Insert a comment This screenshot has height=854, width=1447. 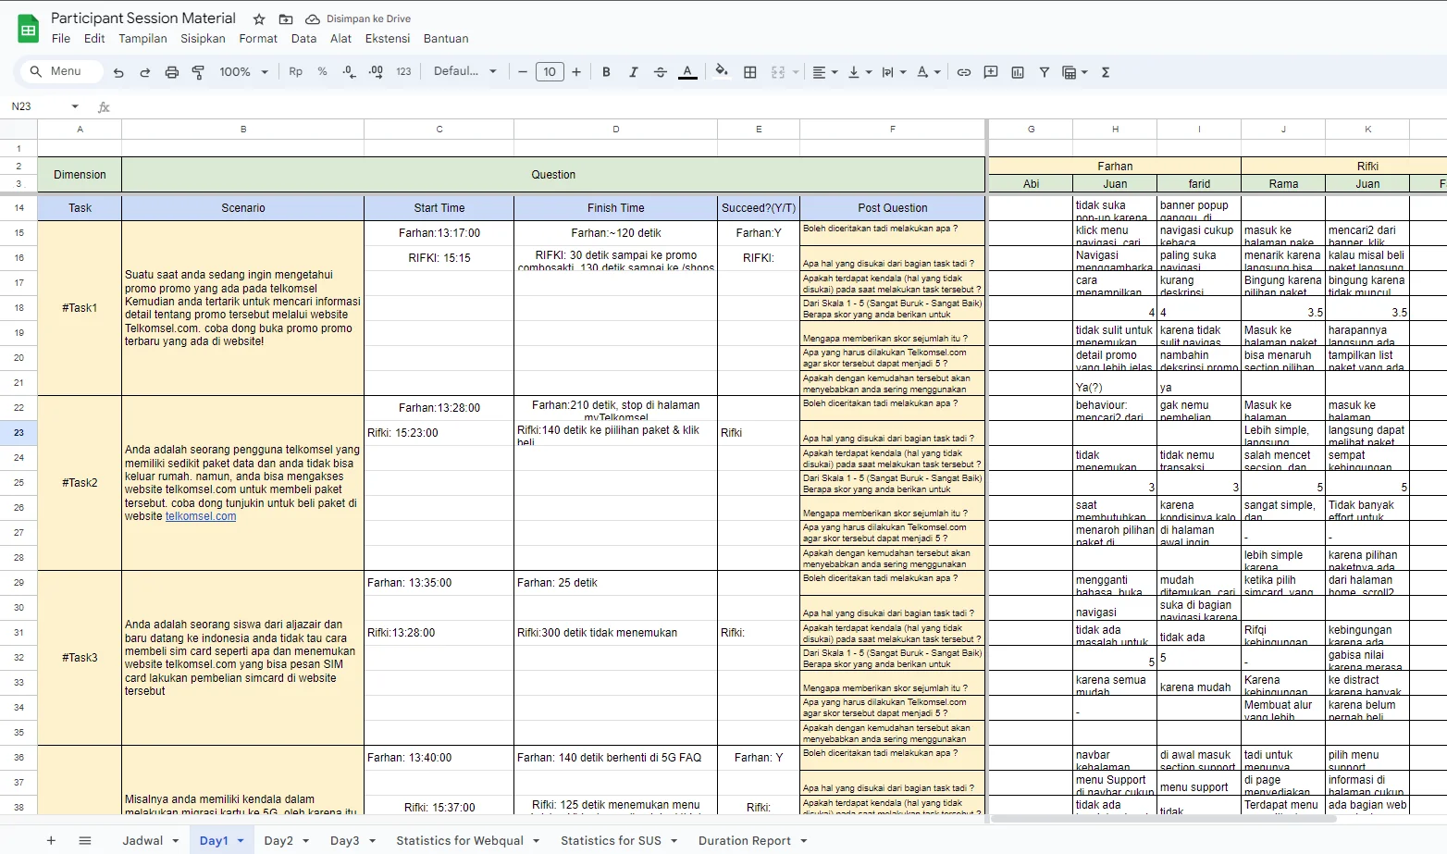[991, 72]
